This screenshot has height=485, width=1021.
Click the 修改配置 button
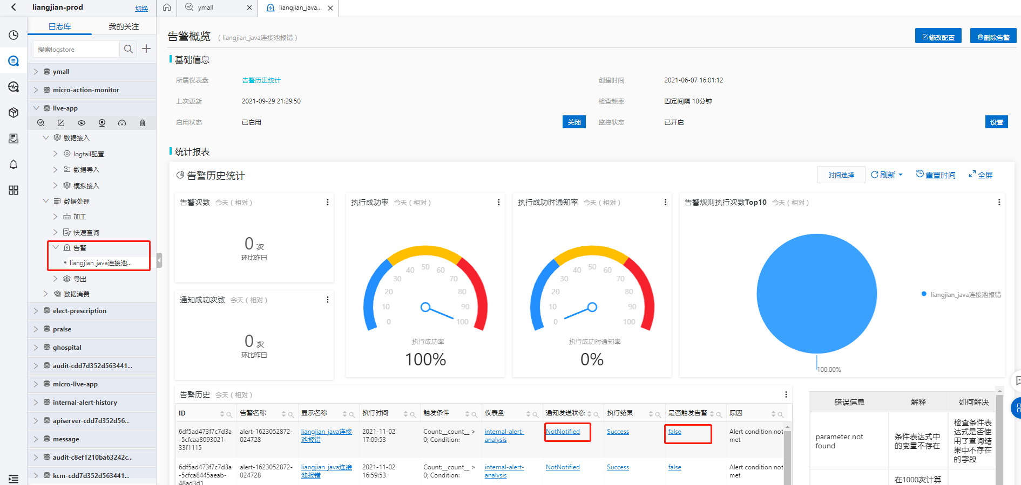pos(938,37)
